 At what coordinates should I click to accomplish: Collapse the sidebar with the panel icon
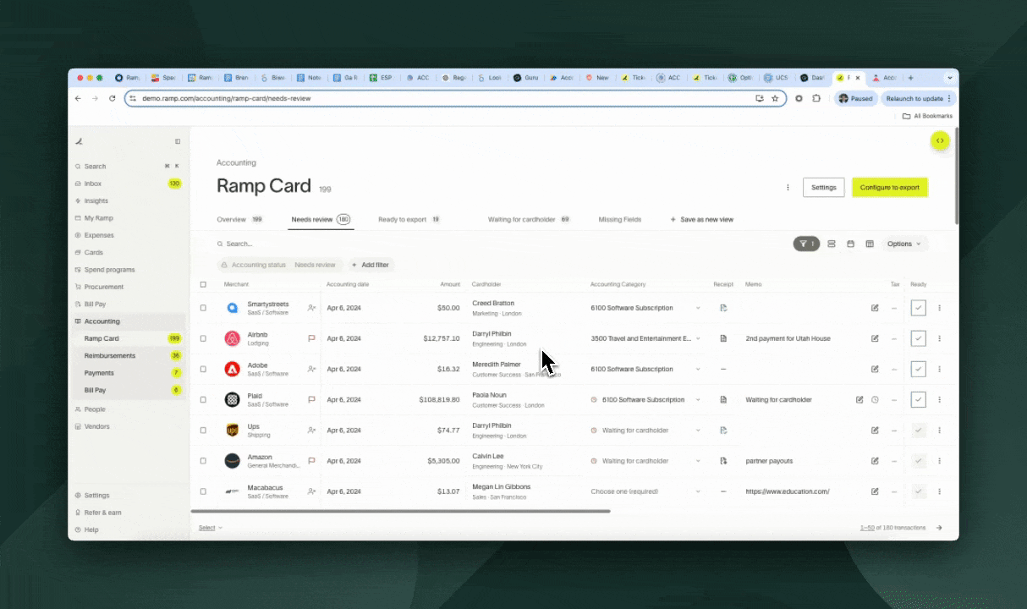pos(178,141)
